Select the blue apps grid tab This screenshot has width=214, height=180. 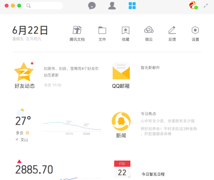pos(132,6)
